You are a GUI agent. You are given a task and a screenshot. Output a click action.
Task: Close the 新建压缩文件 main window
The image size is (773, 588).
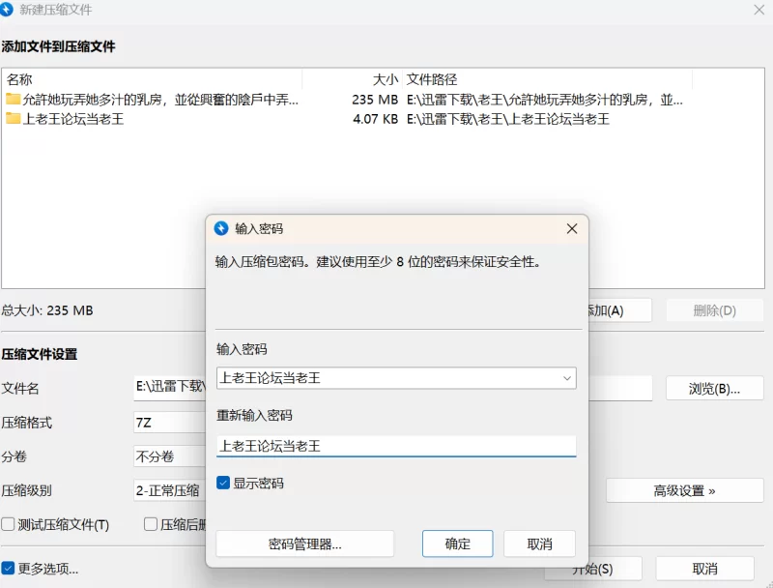pyautogui.click(x=759, y=10)
